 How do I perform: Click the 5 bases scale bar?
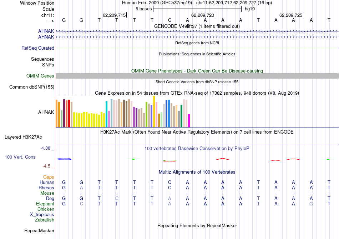tap(197, 9)
